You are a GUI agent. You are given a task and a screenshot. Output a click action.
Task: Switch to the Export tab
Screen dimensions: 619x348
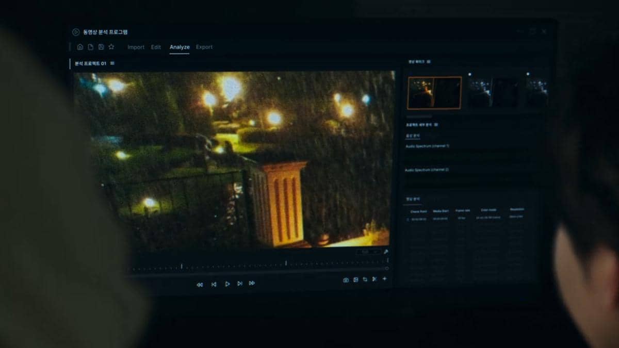pos(204,47)
